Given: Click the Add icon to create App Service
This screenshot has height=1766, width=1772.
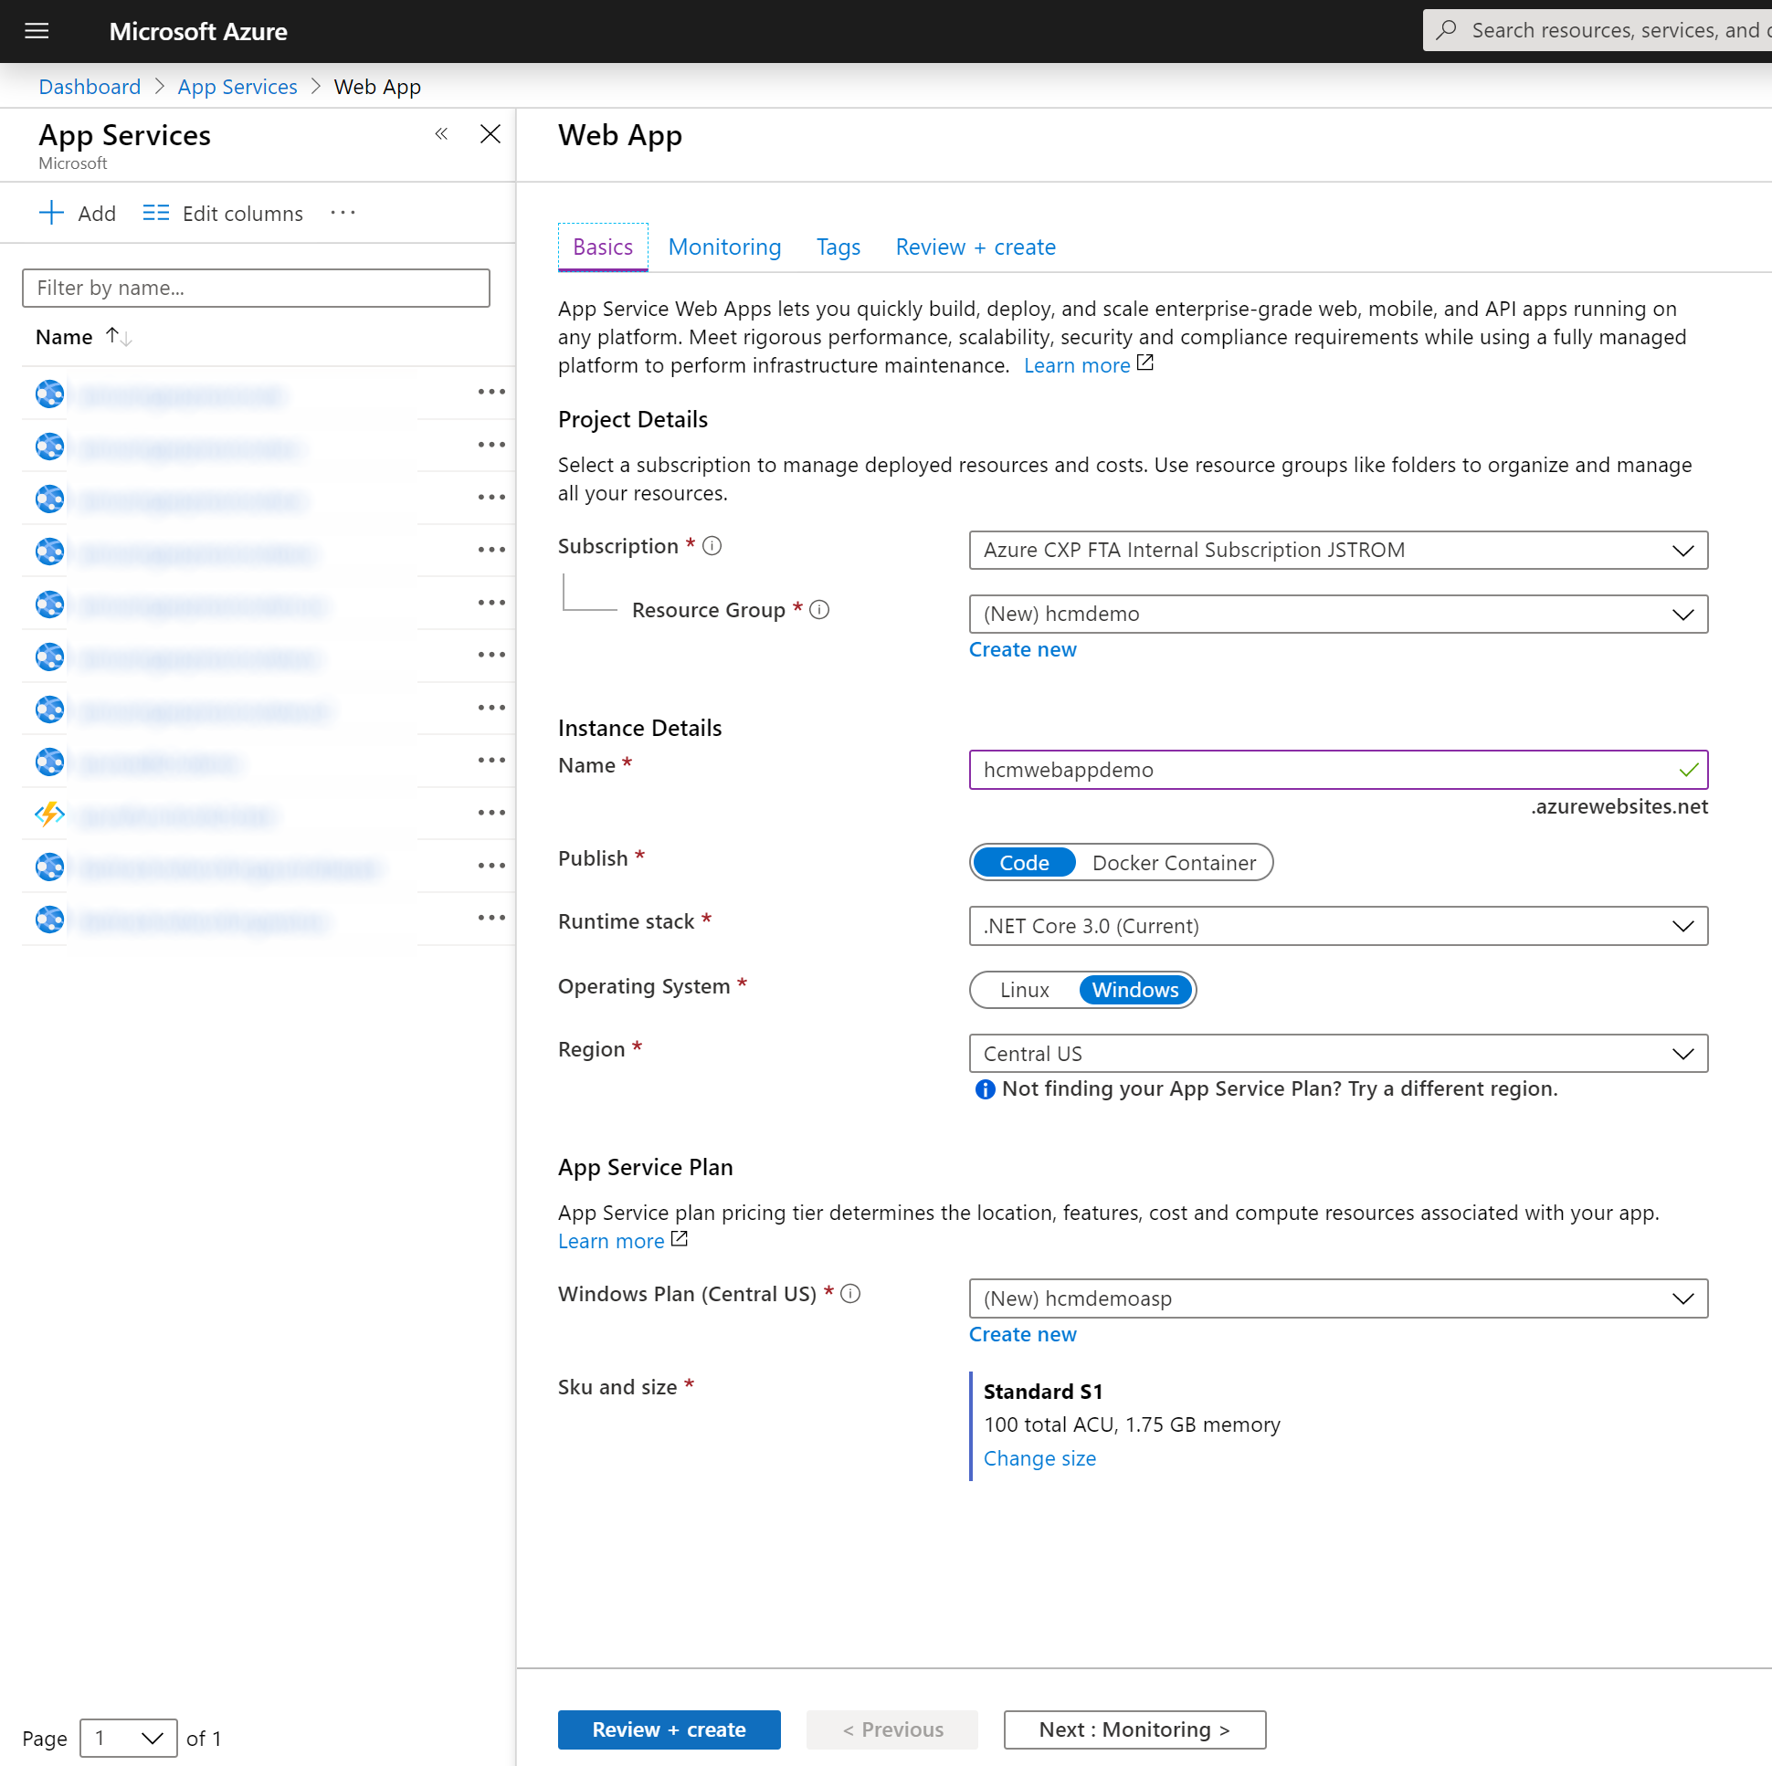Looking at the screenshot, I should point(51,212).
